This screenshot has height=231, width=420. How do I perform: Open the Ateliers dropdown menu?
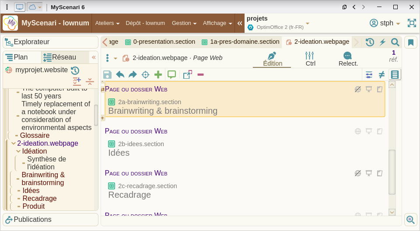coord(107,23)
